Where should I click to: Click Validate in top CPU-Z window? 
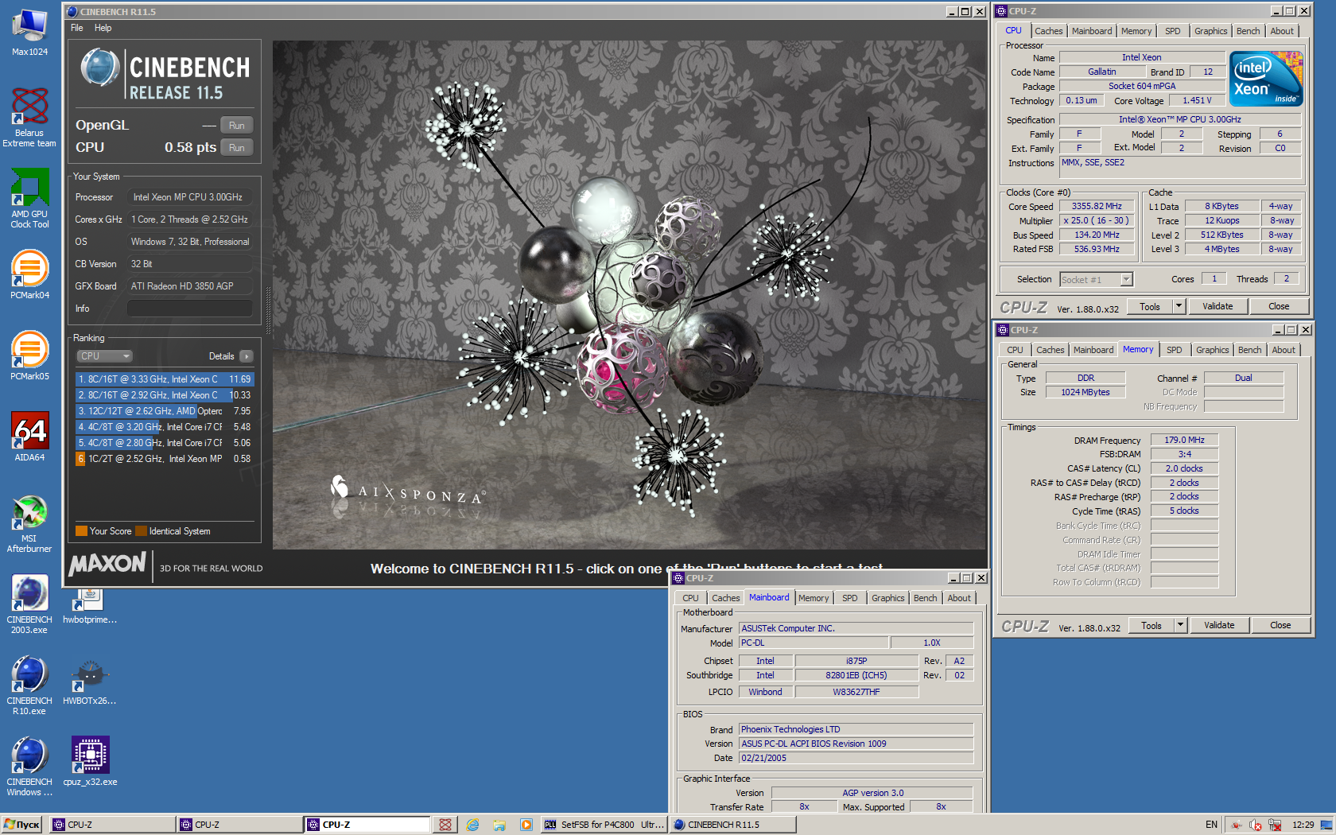[1218, 306]
